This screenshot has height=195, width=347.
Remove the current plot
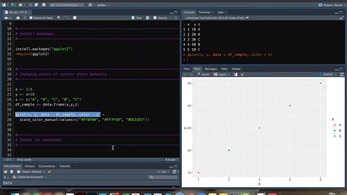click(x=235, y=75)
